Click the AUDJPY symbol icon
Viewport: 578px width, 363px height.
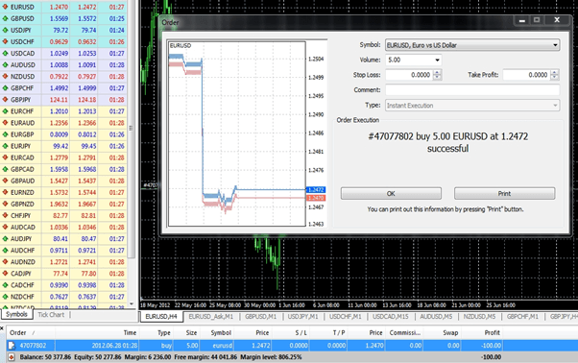click(x=5, y=238)
